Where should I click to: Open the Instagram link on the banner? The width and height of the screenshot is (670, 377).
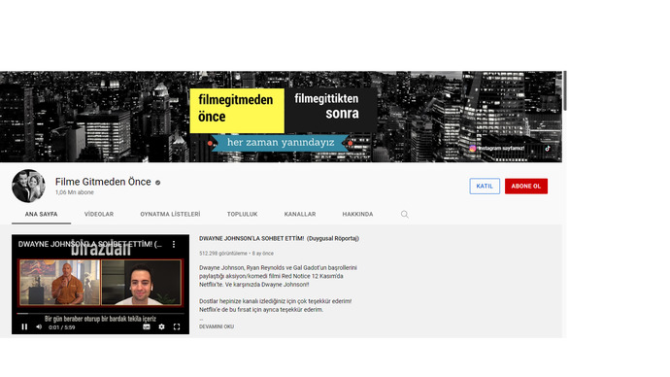498,149
